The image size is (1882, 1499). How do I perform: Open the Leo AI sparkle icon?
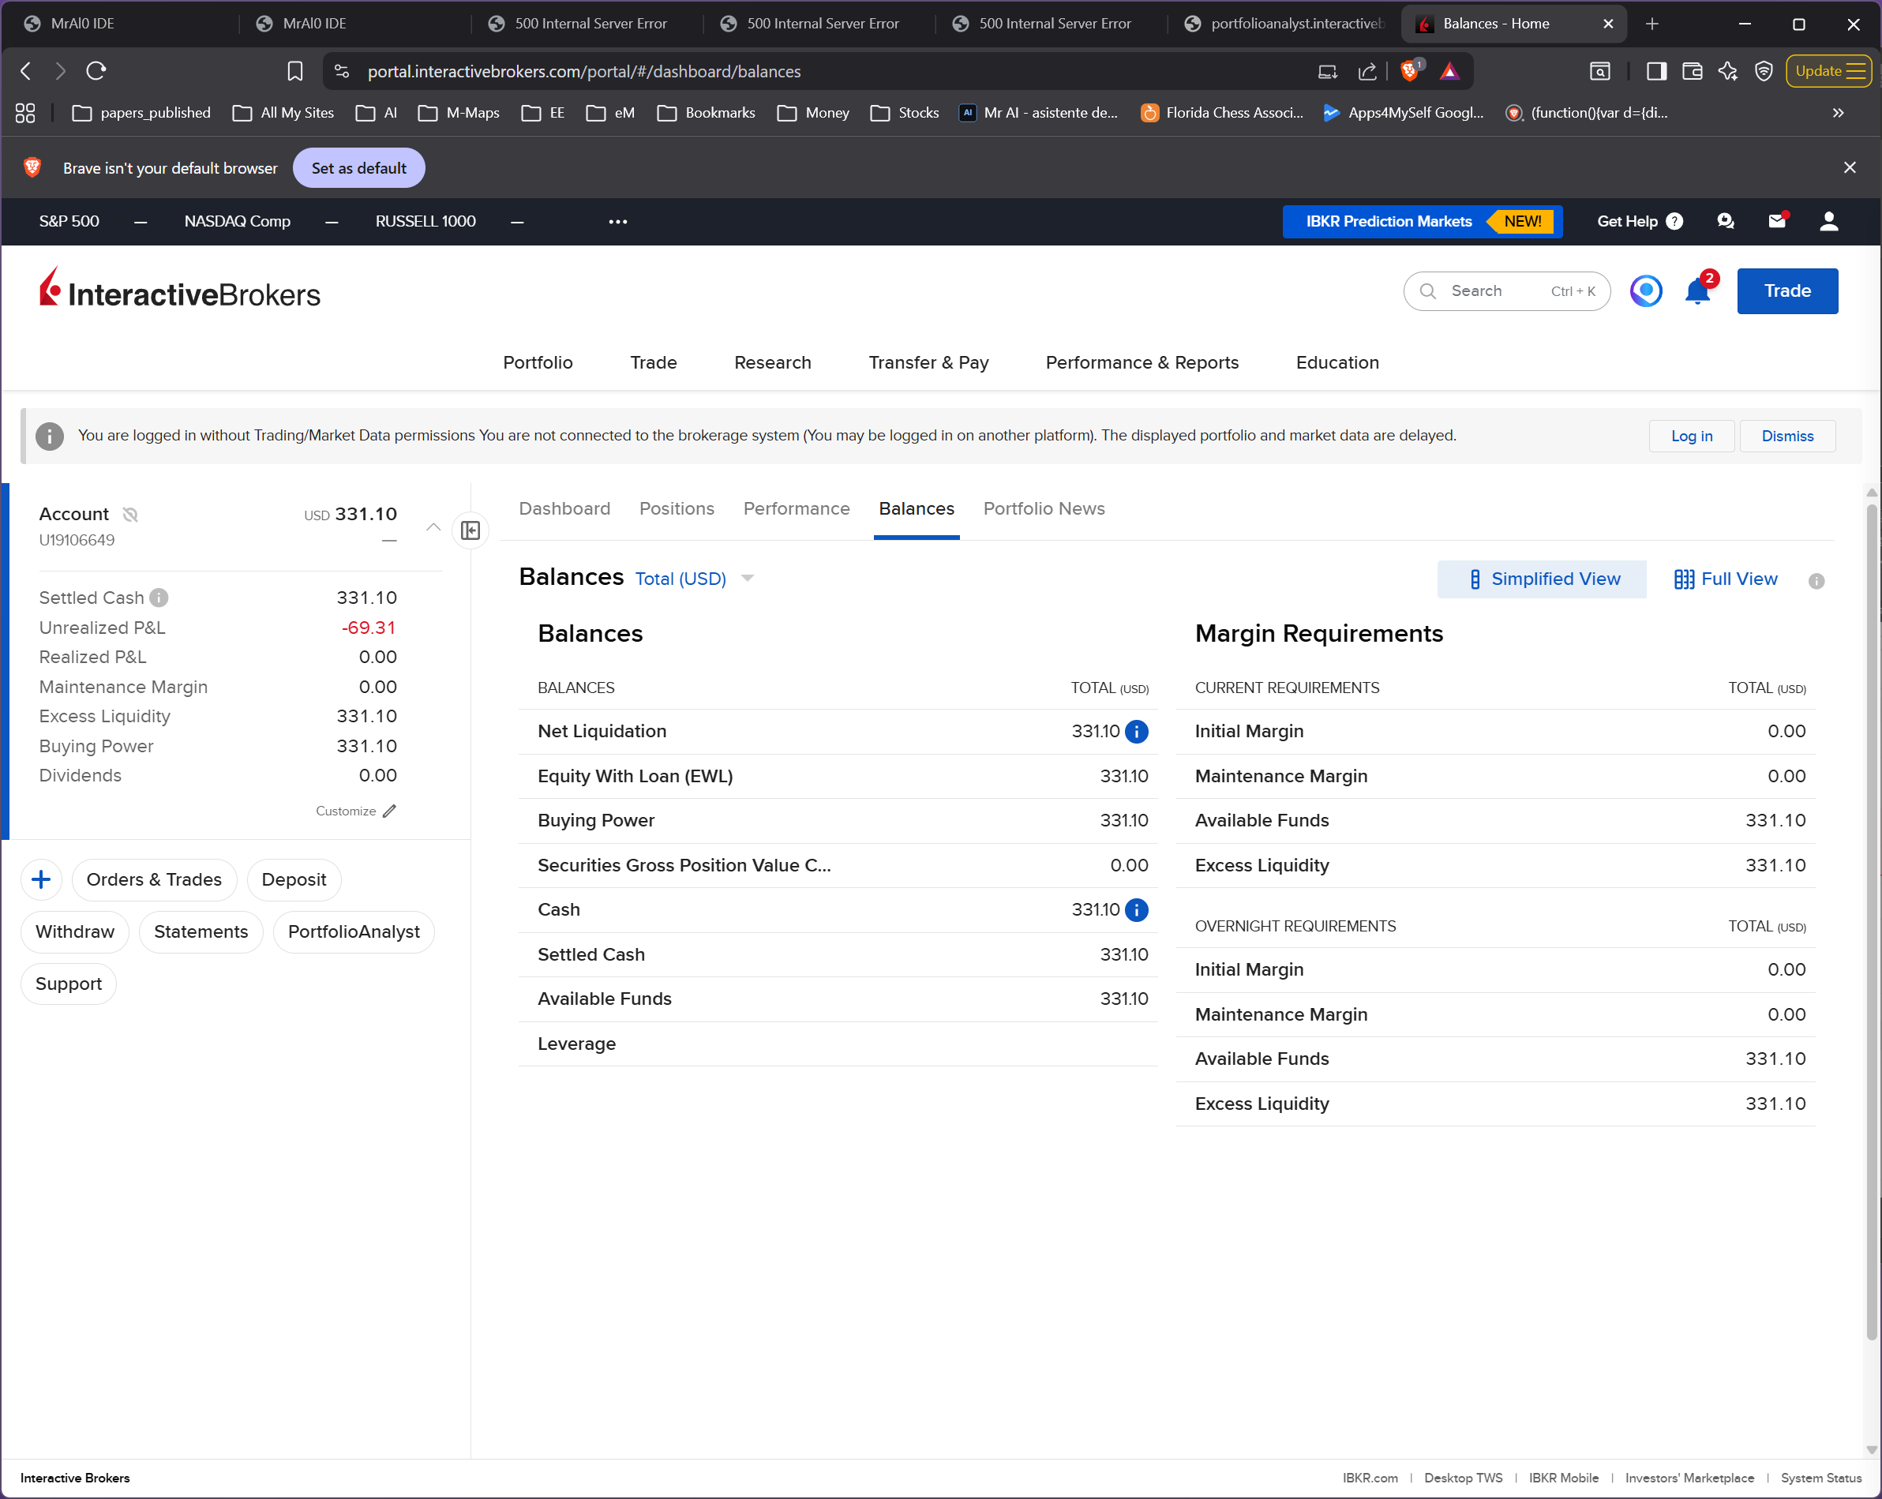(1727, 72)
